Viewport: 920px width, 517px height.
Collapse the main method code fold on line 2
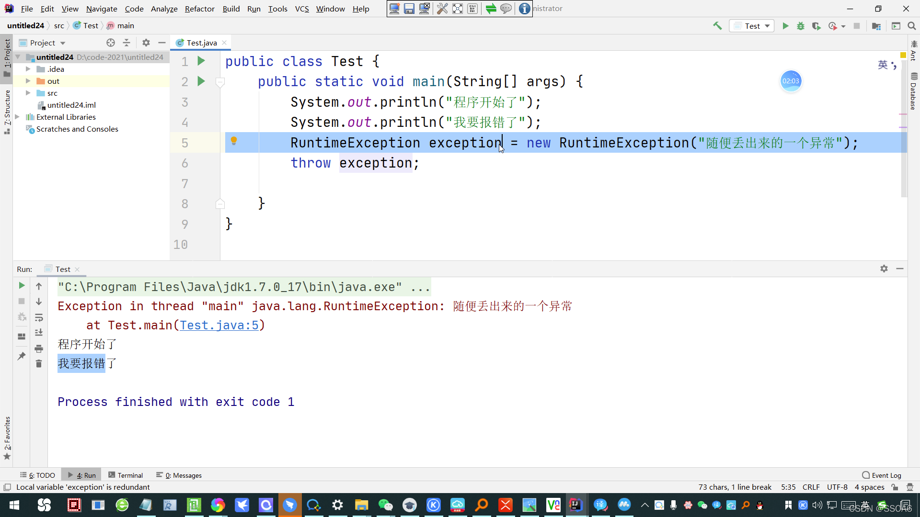tap(220, 82)
